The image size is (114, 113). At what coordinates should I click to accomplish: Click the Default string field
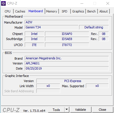94,27
